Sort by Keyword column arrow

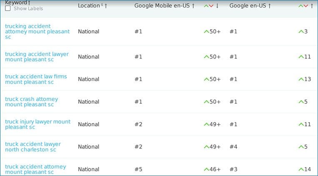29,3
